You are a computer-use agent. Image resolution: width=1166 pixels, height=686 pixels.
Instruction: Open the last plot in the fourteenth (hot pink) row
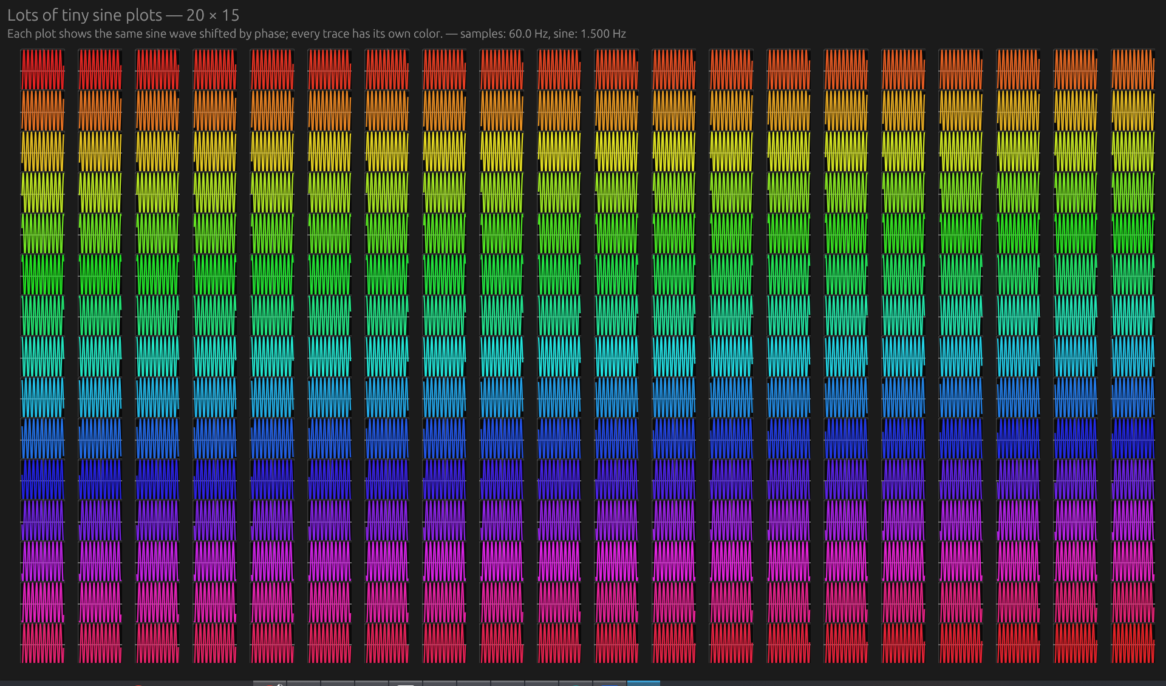point(1133,602)
